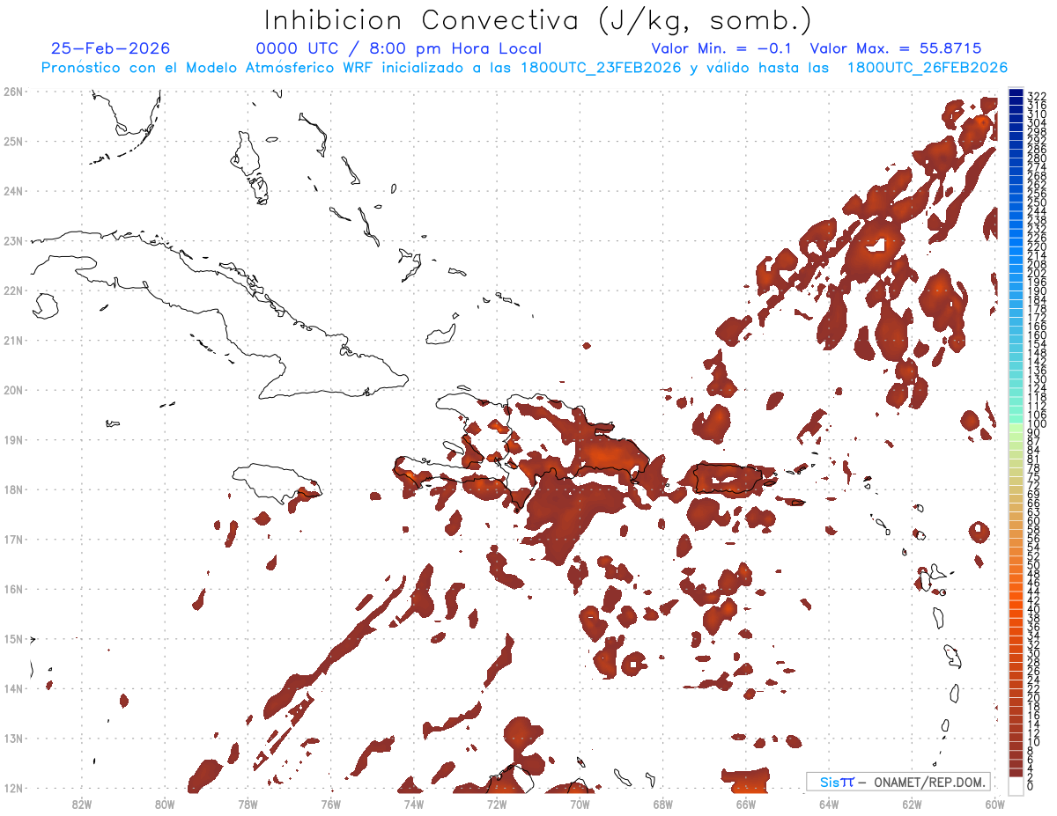Click the "Valor Max. = 55.8715" readout
This screenshot has width=1057, height=816.
pyautogui.click(x=895, y=48)
